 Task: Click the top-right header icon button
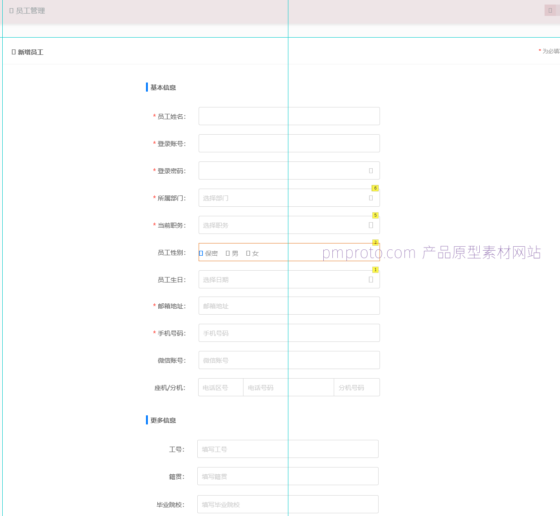pyautogui.click(x=550, y=10)
